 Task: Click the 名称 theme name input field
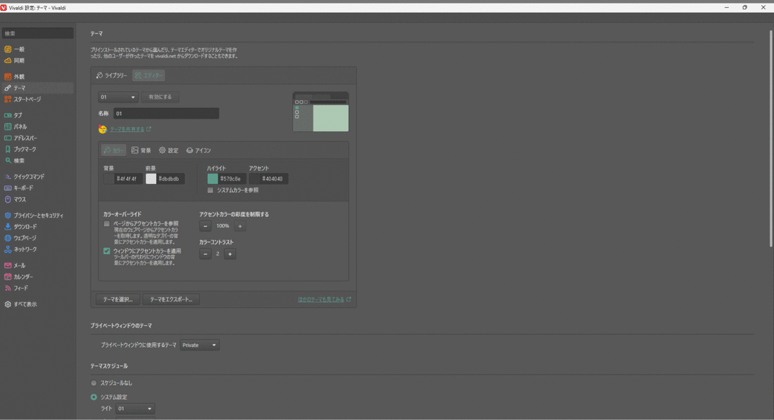(166, 114)
